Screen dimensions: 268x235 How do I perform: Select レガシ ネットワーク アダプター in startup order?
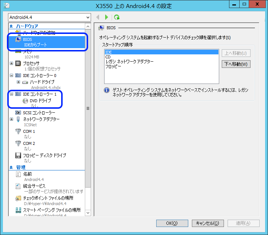coord(162,62)
